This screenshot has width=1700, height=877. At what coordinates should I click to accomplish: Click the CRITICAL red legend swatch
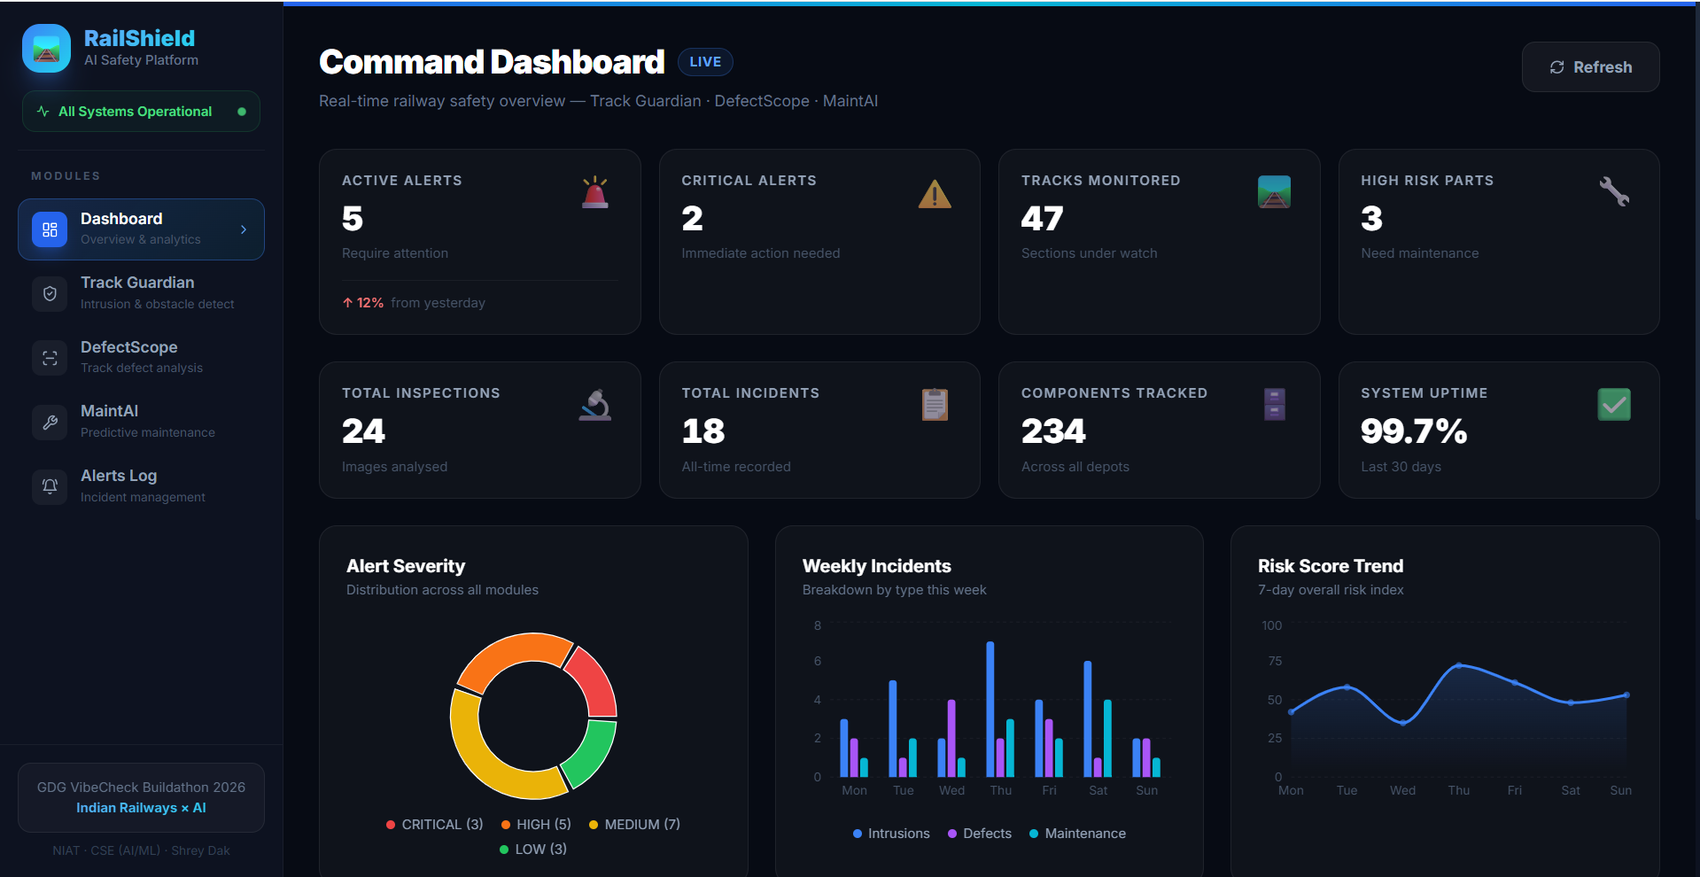[x=391, y=825]
